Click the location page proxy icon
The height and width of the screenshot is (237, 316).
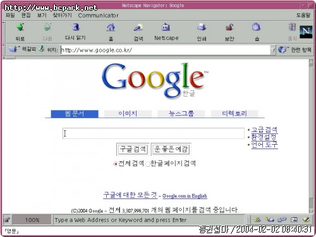click(x=42, y=49)
